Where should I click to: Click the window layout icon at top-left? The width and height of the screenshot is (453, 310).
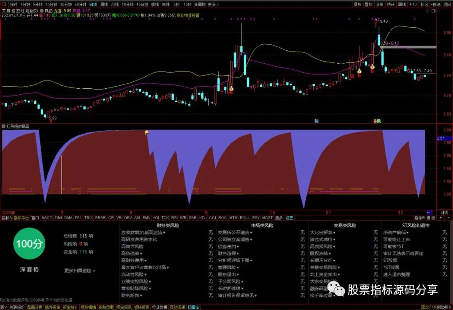point(4,4)
